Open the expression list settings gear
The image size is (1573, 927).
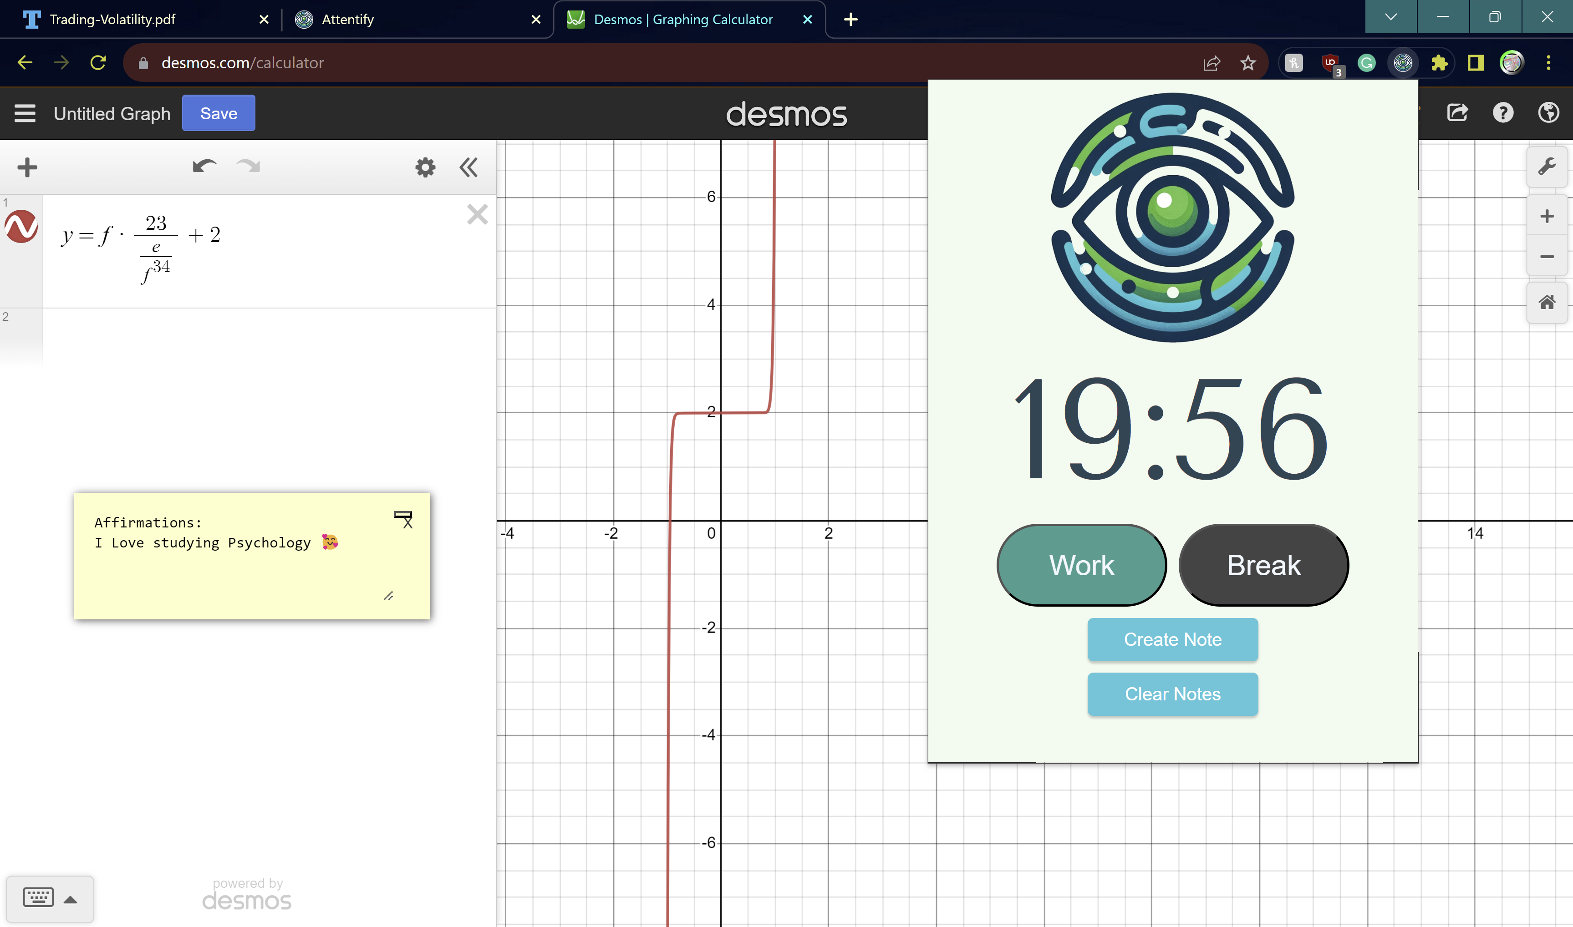[x=425, y=167]
